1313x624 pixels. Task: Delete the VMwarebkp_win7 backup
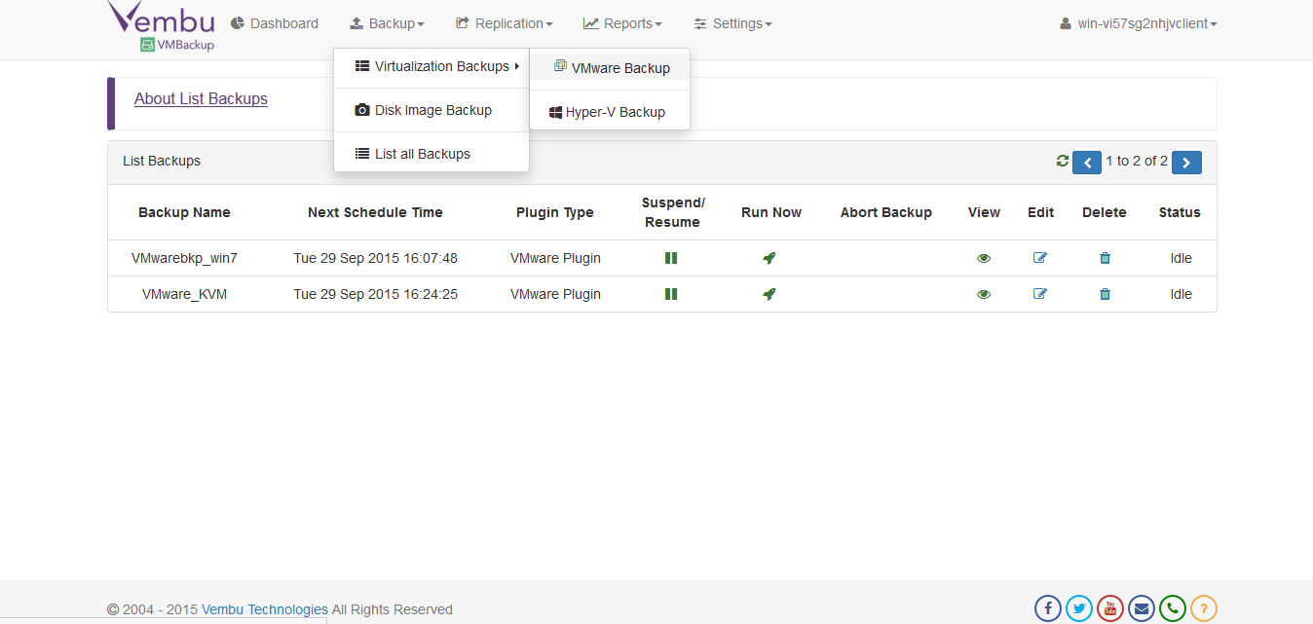pyautogui.click(x=1105, y=258)
